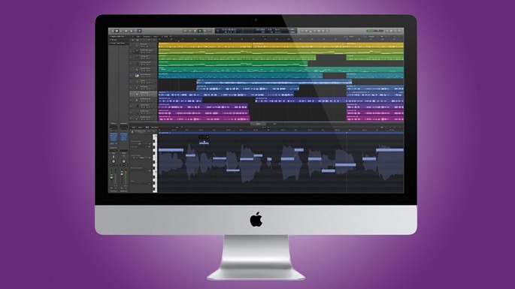The width and height of the screenshot is (515, 289).
Task: Adjust the left channel strip pan knob
Action: [114, 161]
